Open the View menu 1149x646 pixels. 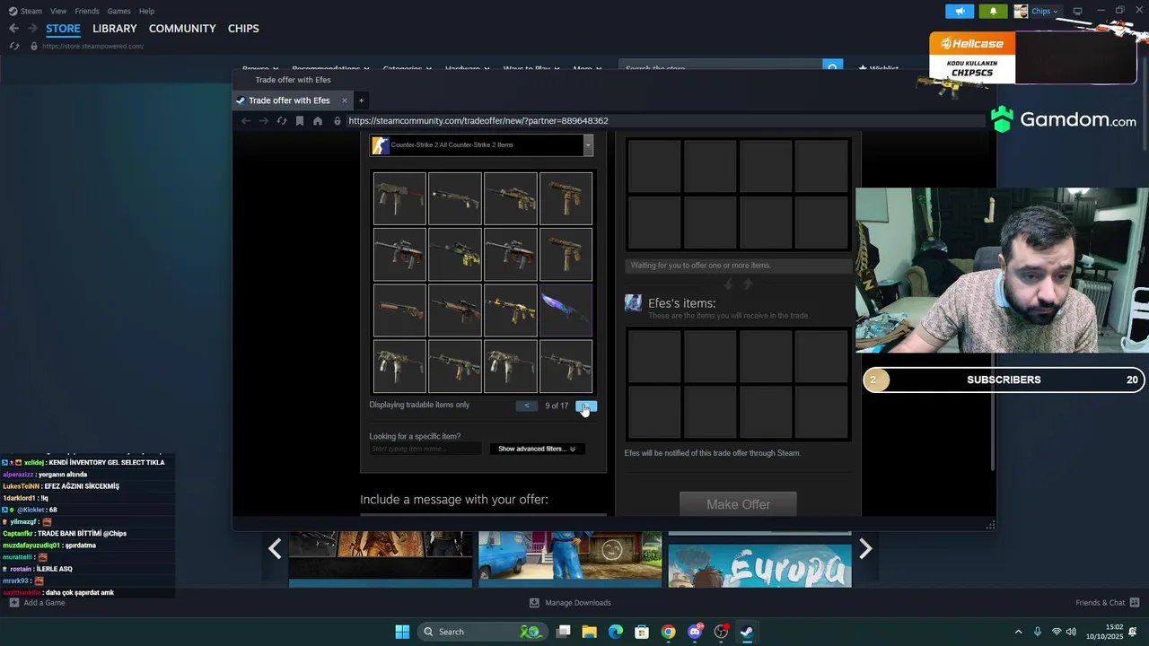coord(58,11)
